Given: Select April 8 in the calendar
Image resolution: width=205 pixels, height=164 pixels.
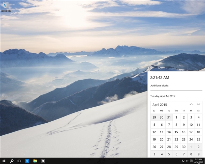Looking at the screenshot, I should click(x=176, y=125).
